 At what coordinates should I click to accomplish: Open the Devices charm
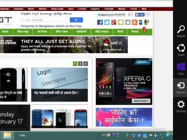(181, 88)
